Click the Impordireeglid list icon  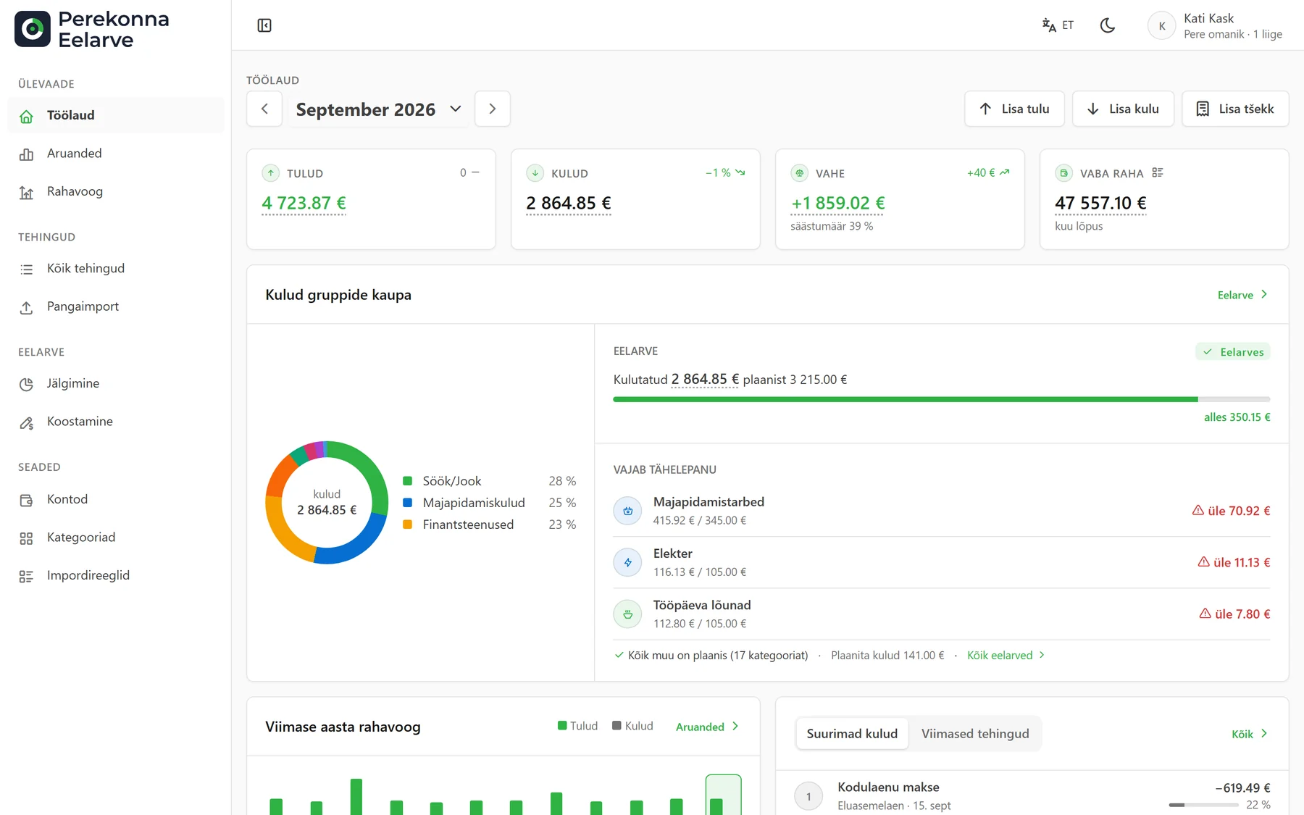pos(27,577)
